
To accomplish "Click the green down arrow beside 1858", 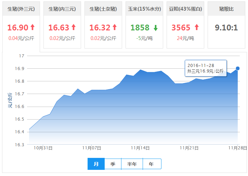I will click(156, 28).
